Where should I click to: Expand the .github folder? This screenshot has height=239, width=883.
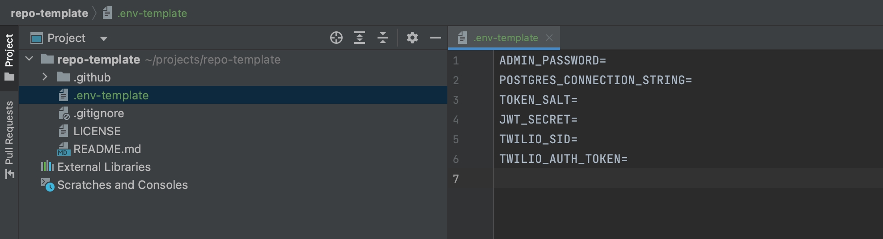[45, 77]
